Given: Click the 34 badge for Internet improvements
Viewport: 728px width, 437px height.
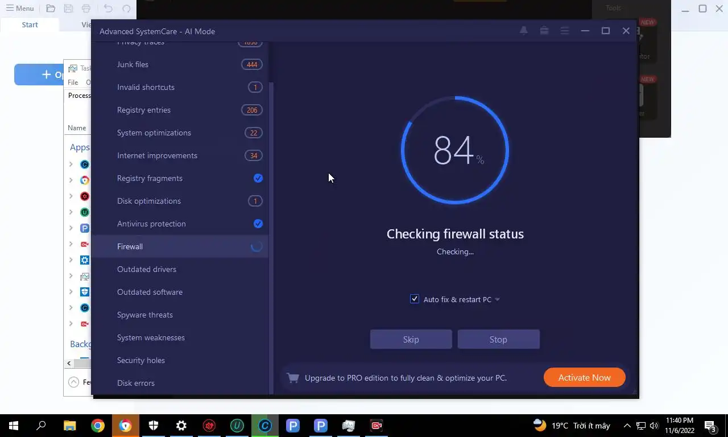Looking at the screenshot, I should 254,155.
